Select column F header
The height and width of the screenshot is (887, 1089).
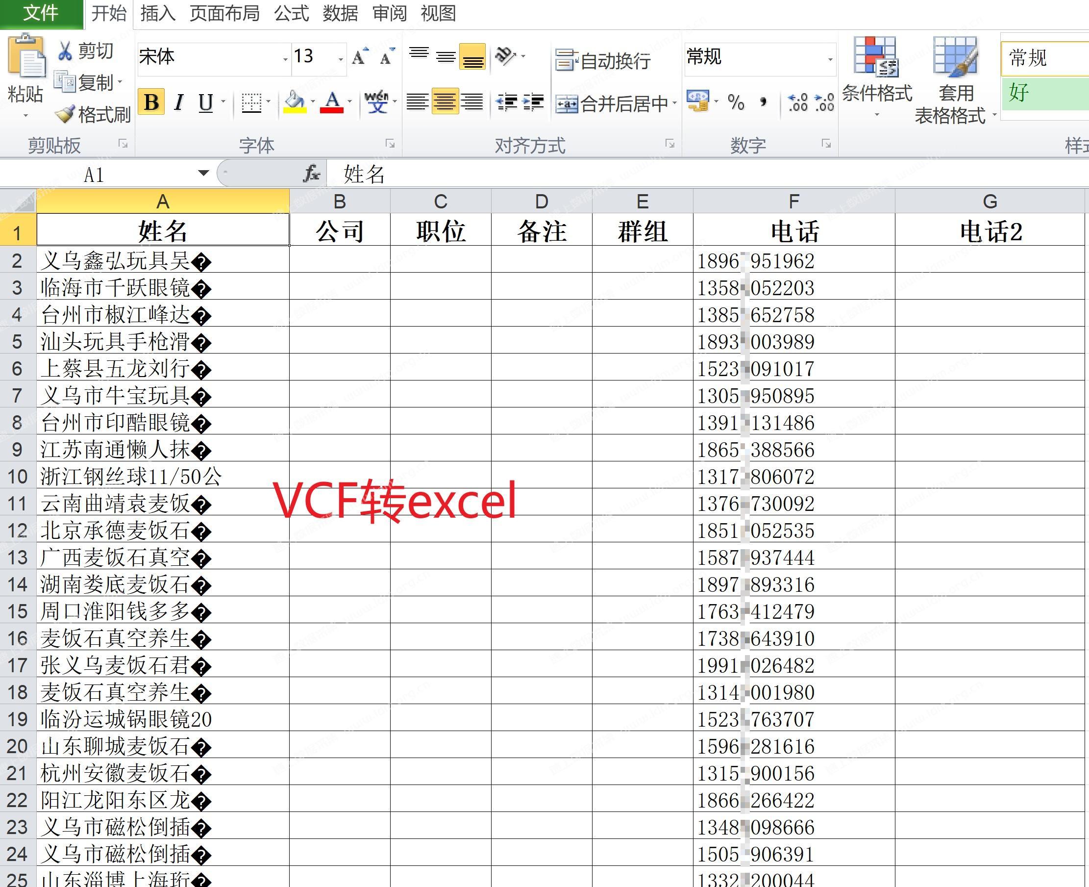click(794, 202)
